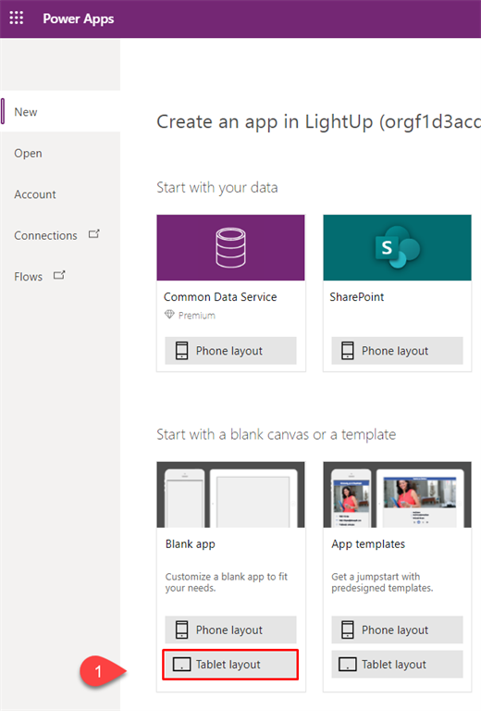Choose Tablet layout under App templates
This screenshot has width=481, height=711.
(397, 665)
